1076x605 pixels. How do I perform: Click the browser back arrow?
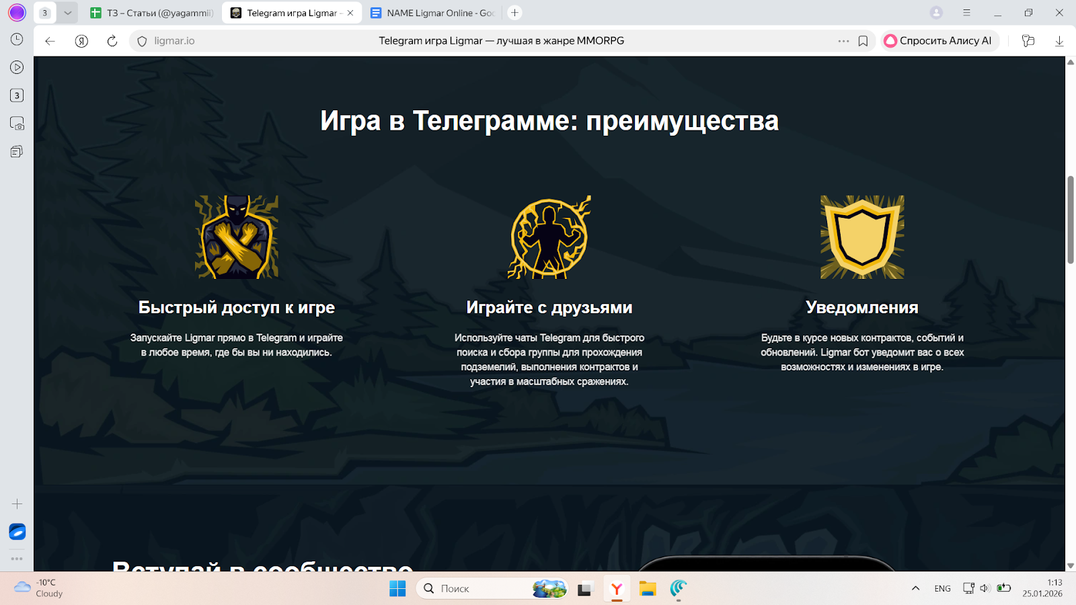(x=50, y=41)
